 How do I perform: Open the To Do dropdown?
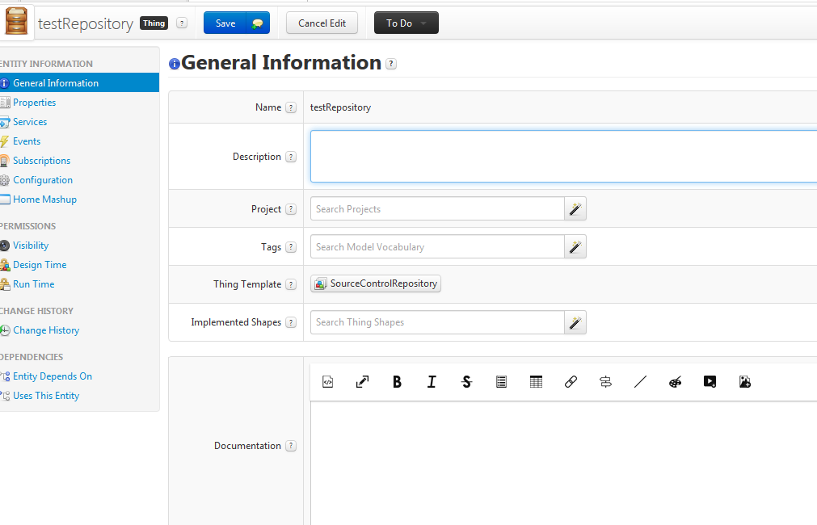[x=406, y=23]
